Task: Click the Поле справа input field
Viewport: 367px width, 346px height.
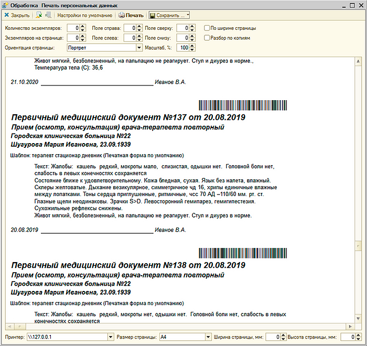Action: pyautogui.click(x=131, y=28)
